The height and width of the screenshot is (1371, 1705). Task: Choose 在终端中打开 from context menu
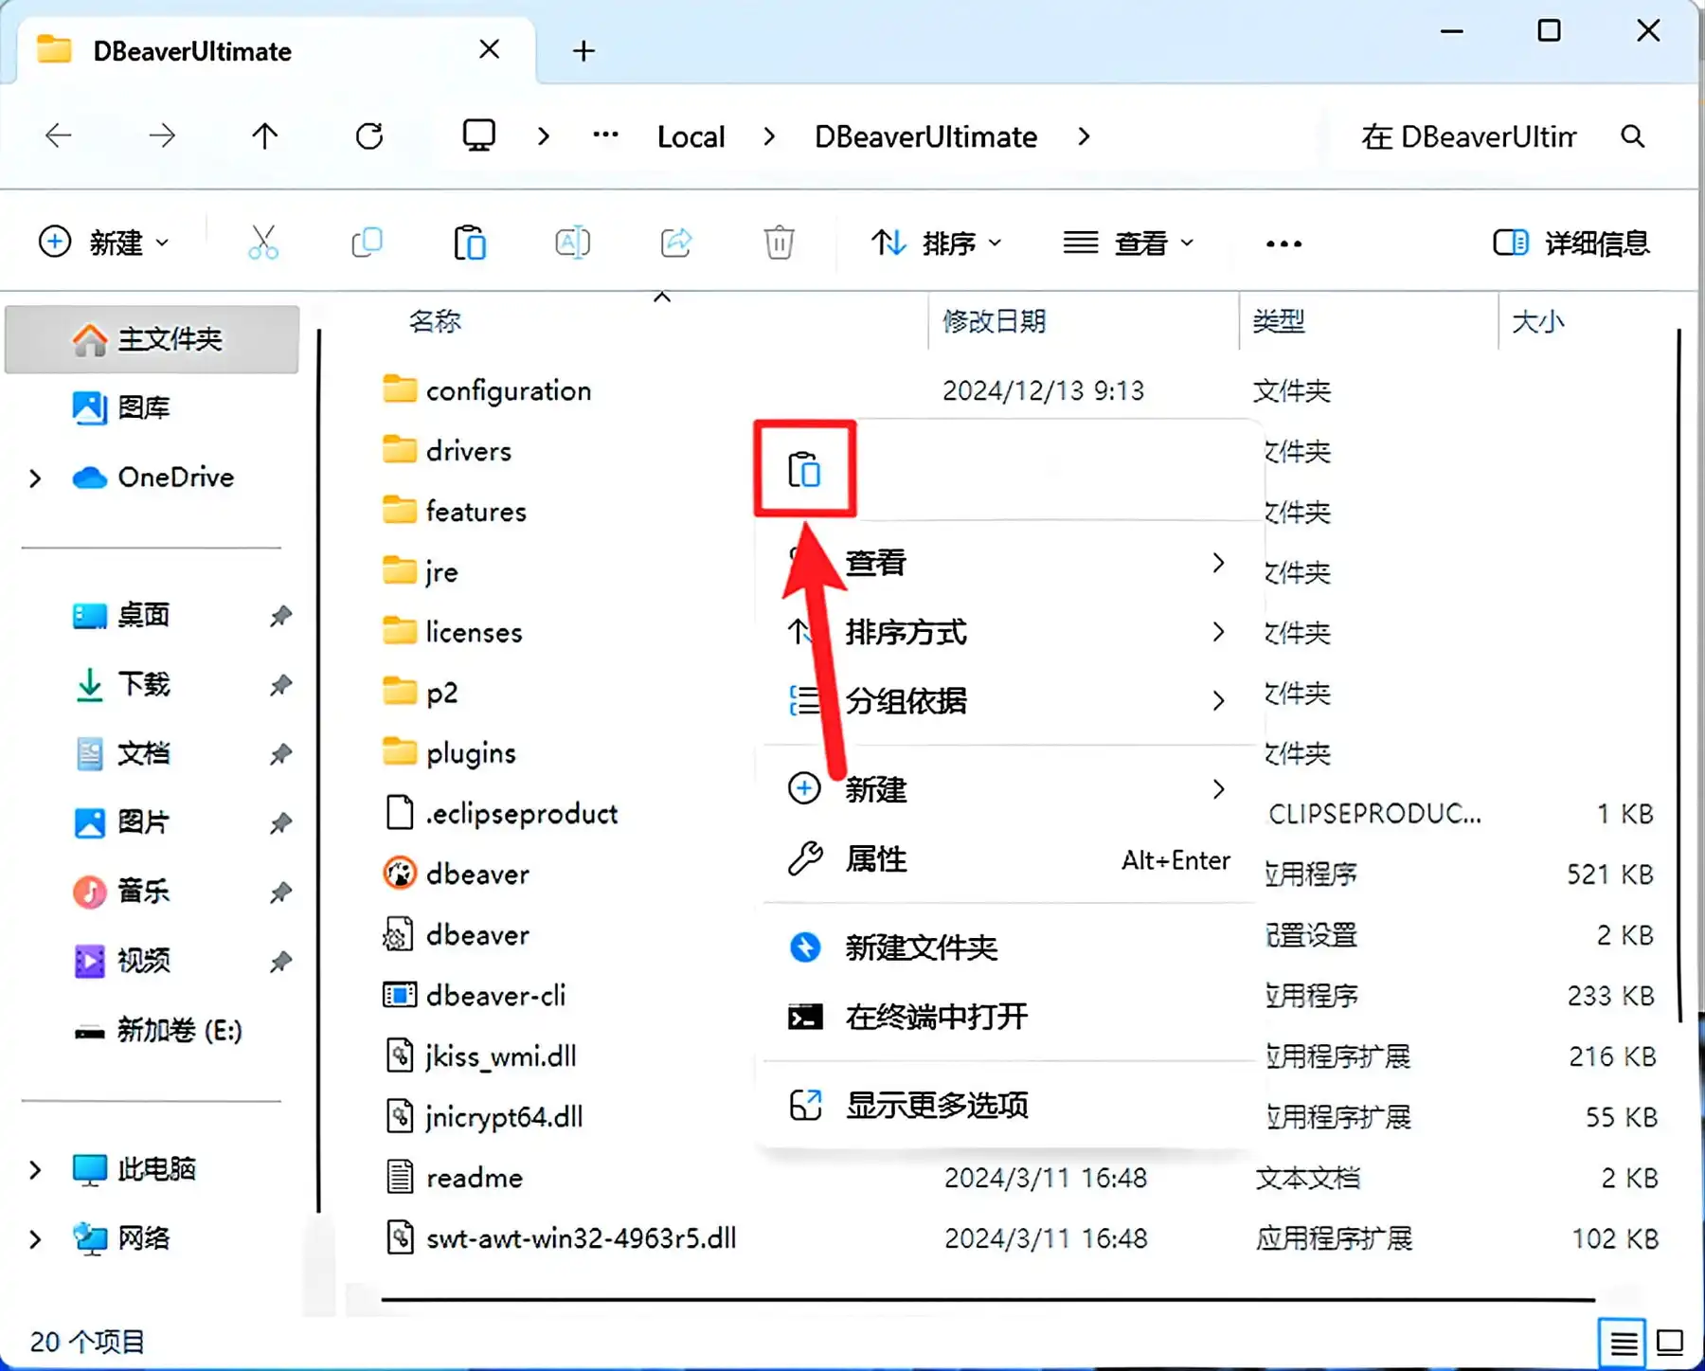[x=1009, y=1017]
